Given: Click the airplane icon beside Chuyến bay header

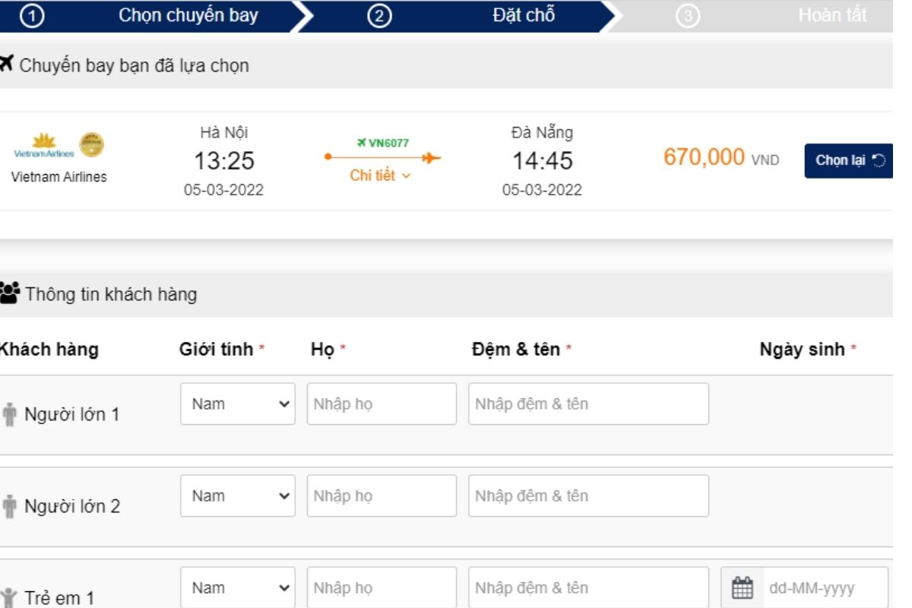Looking at the screenshot, I should pyautogui.click(x=6, y=65).
